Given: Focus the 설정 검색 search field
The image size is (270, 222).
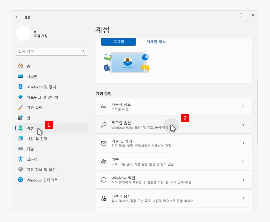Looking at the screenshot, I should pos(51,52).
